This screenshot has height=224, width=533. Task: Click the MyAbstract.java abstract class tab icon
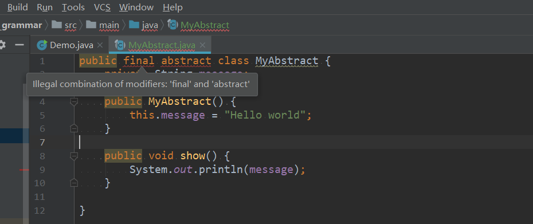(x=120, y=45)
